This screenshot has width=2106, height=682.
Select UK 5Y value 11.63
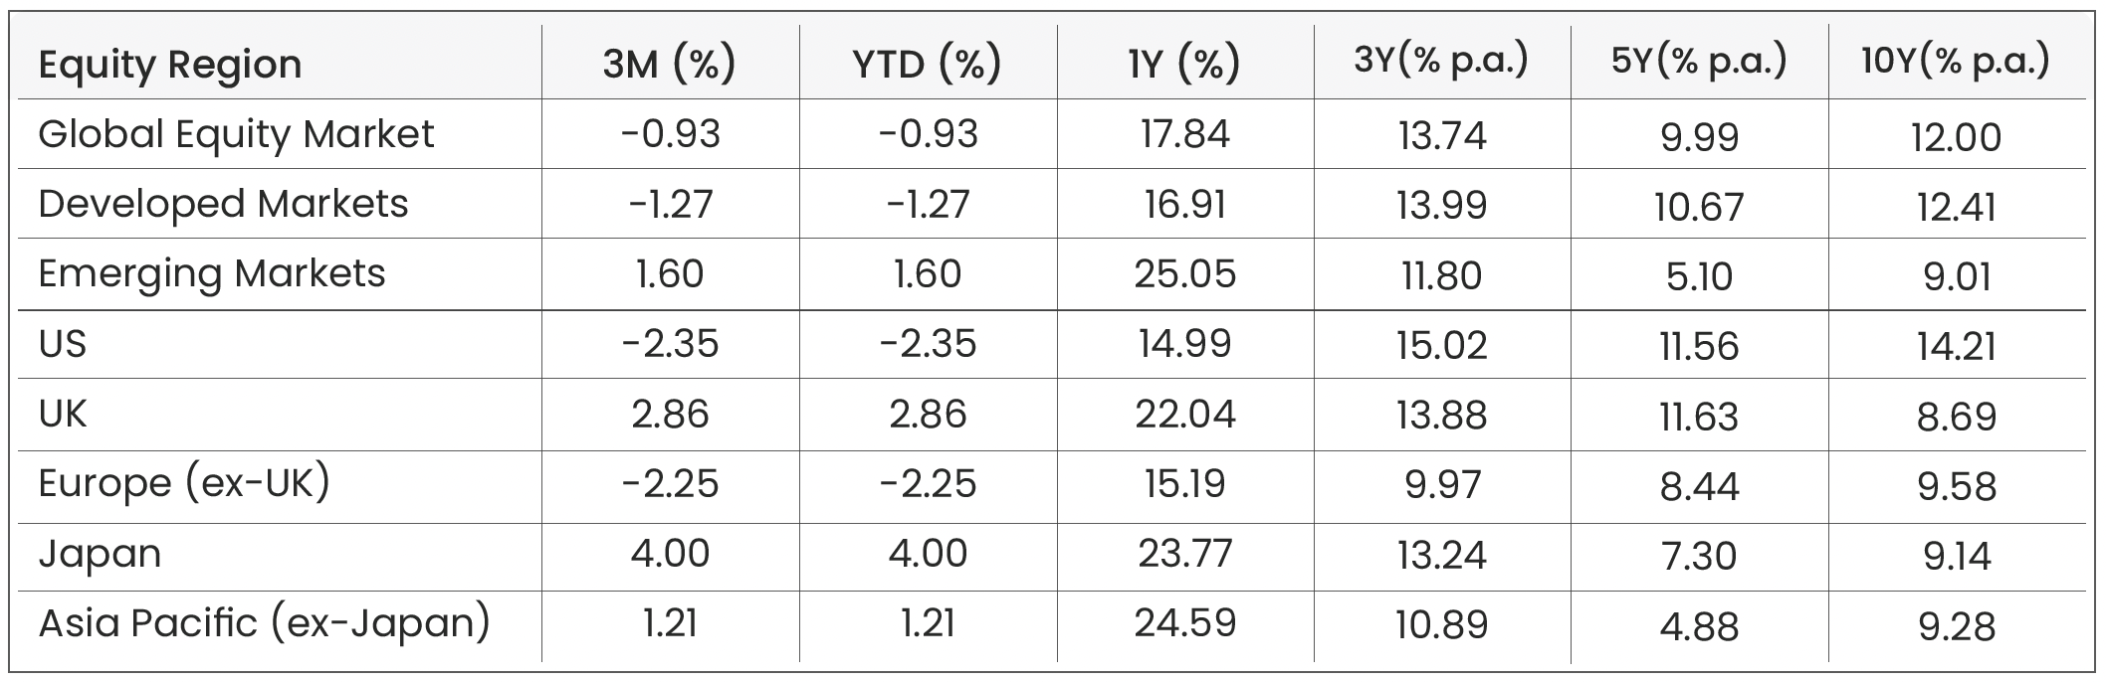click(x=1699, y=416)
